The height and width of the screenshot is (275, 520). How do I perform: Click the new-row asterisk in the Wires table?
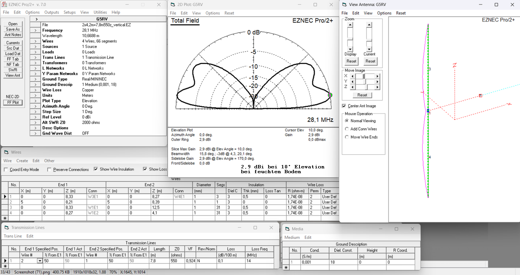(5, 218)
